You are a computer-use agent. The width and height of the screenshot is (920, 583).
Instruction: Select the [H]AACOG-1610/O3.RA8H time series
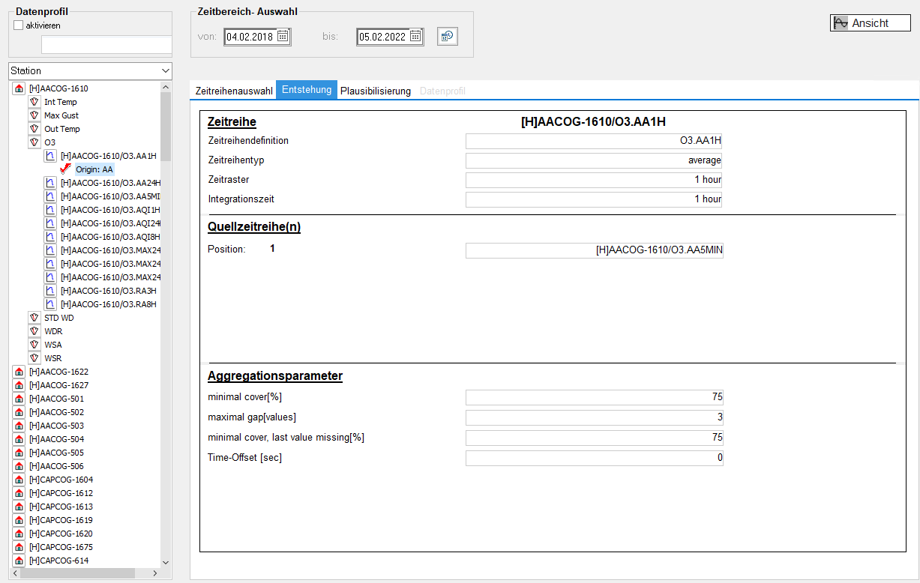click(x=108, y=304)
